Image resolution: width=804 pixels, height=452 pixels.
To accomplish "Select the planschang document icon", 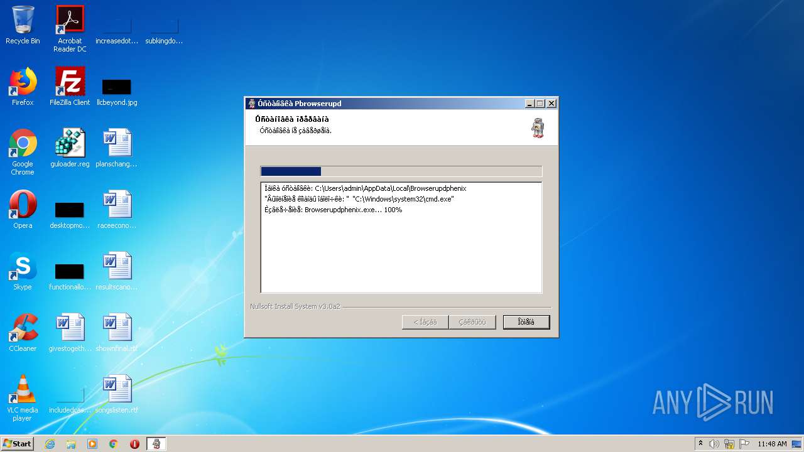I will click(117, 148).
